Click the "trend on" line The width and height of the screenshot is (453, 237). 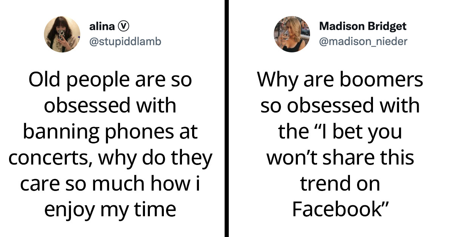click(340, 184)
